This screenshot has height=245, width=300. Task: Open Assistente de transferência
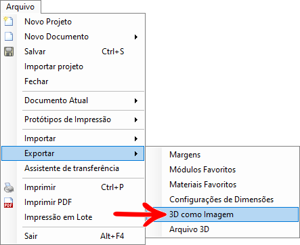[72, 168]
